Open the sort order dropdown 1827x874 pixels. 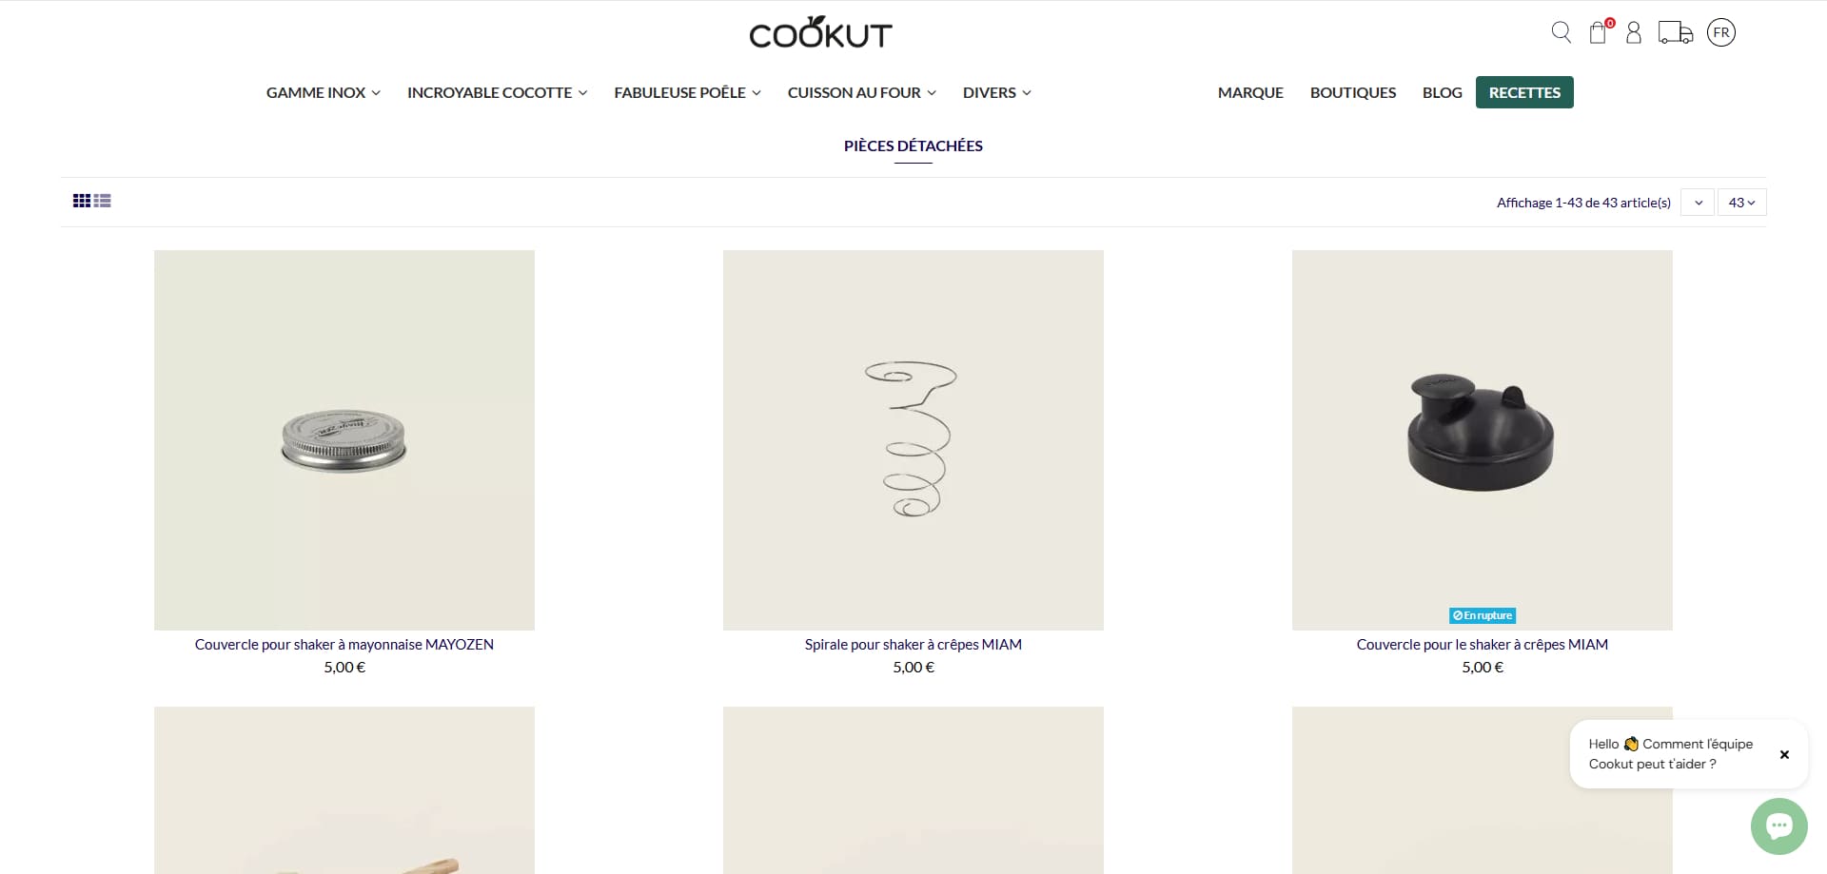1698,203
